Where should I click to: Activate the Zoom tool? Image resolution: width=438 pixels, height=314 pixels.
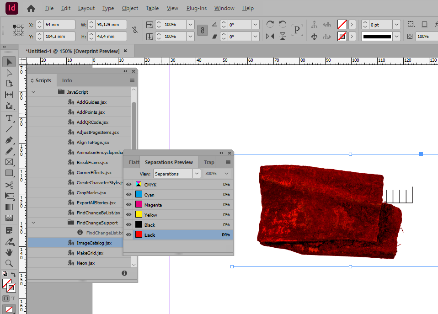click(x=9, y=263)
